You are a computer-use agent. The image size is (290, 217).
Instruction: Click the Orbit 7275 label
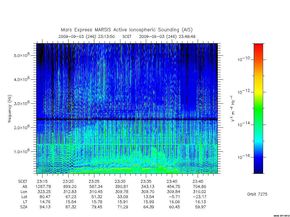(257, 194)
